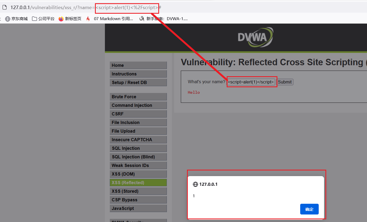Open Setup / Reset DB
Image resolution: width=367 pixels, height=222 pixels.
point(138,82)
